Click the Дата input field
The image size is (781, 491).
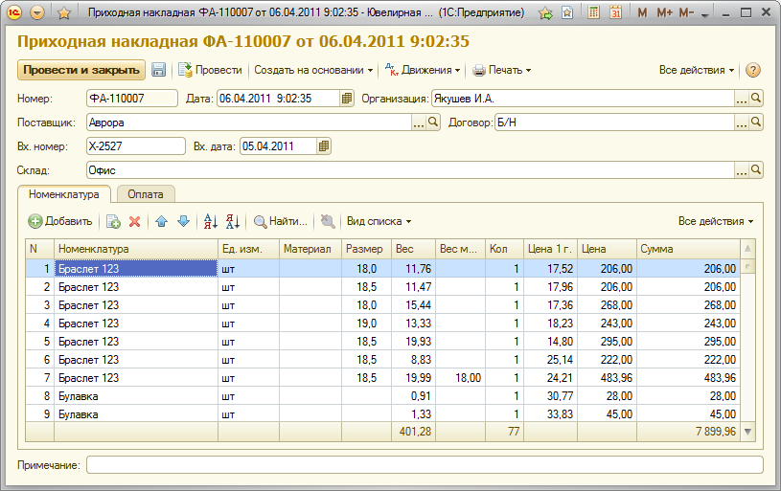(279, 99)
